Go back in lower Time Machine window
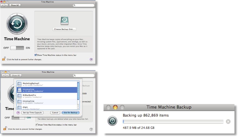The image size is (238, 137). point(4,75)
